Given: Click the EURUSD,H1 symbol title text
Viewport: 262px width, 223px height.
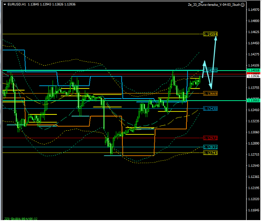Looking at the screenshot, I should pyautogui.click(x=19, y=4).
